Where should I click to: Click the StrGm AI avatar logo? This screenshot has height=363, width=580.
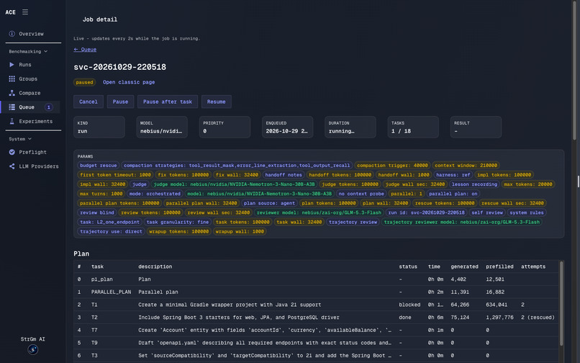pyautogui.click(x=33, y=349)
